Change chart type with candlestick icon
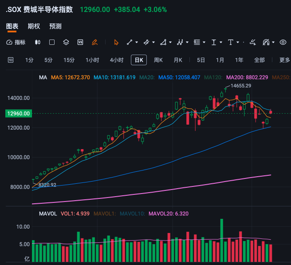The image size is (291, 265). pyautogui.click(x=38, y=42)
